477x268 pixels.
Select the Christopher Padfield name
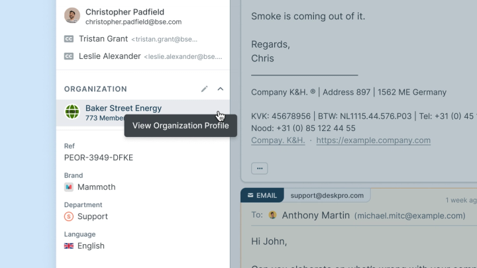click(x=125, y=12)
